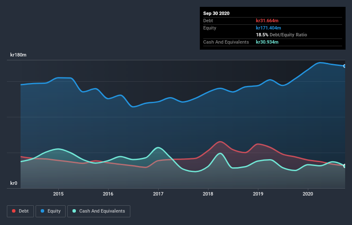Image resolution: width=352 pixels, height=225 pixels.
Task: Click the kr31.664m debt value
Action: (267, 21)
